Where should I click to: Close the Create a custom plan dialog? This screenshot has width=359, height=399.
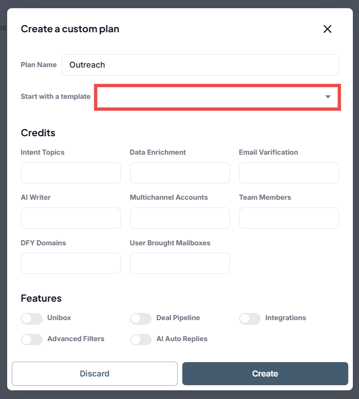point(328,29)
